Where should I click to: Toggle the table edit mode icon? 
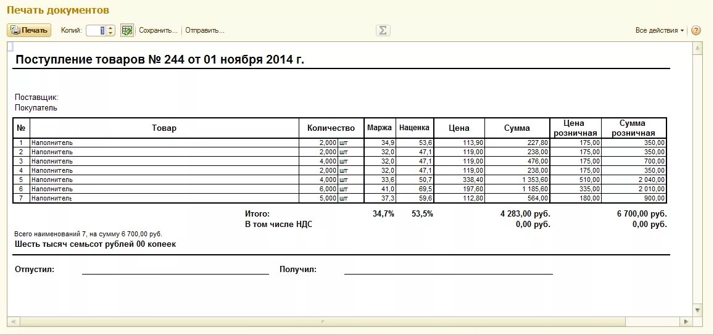pos(127,30)
